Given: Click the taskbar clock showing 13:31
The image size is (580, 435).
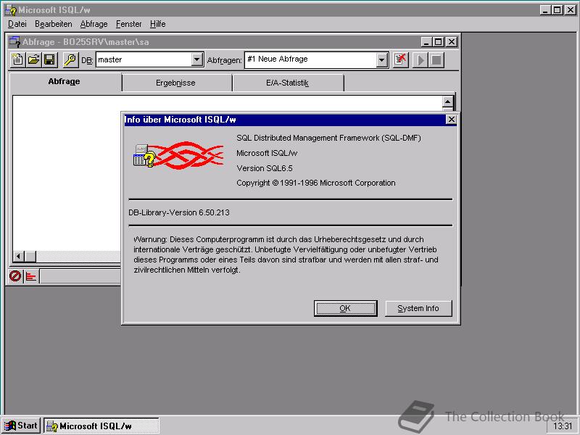Looking at the screenshot, I should pyautogui.click(x=563, y=426).
